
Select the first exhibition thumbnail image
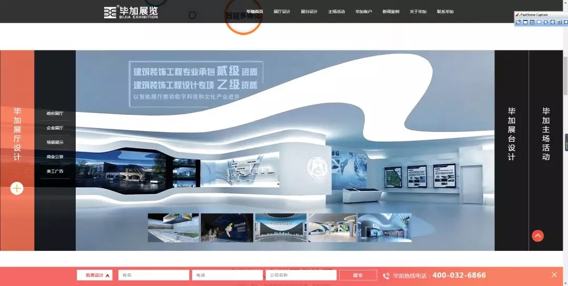[173, 228]
